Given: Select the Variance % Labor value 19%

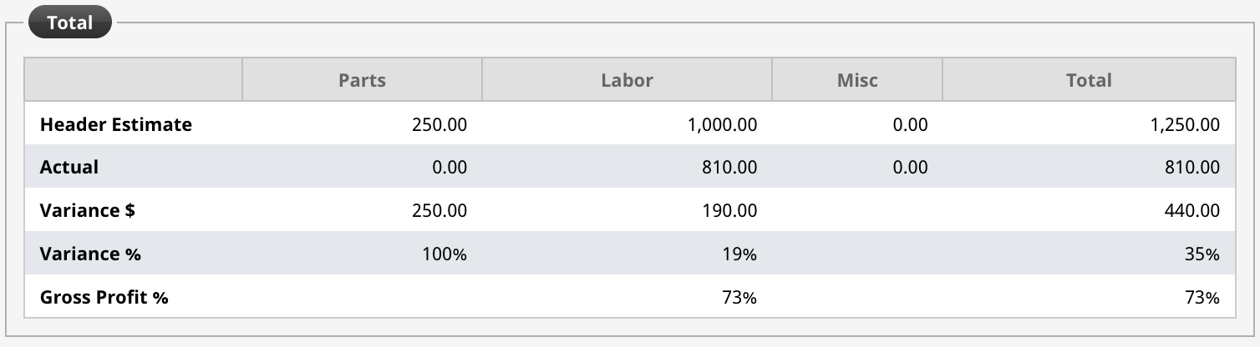Looking at the screenshot, I should pyautogui.click(x=740, y=254).
